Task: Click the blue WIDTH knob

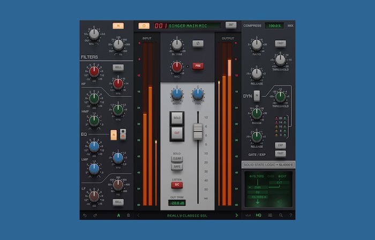Action: [x=177, y=94]
